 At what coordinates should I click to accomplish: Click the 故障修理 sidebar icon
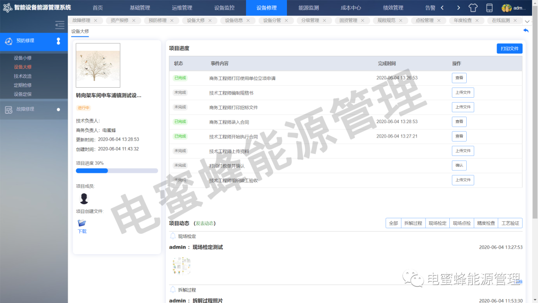click(x=8, y=110)
